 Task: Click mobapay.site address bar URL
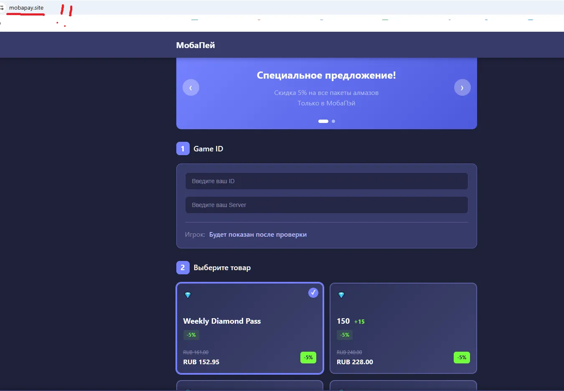pyautogui.click(x=26, y=8)
